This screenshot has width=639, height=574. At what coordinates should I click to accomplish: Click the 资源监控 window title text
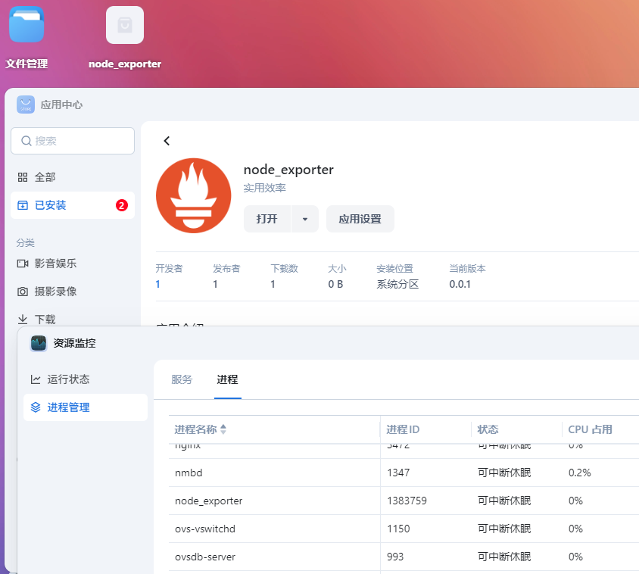tap(75, 343)
